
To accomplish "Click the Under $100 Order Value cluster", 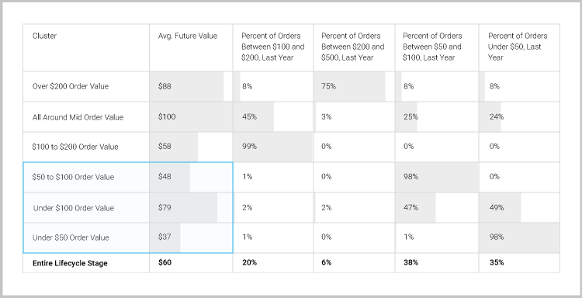I will 74,208.
